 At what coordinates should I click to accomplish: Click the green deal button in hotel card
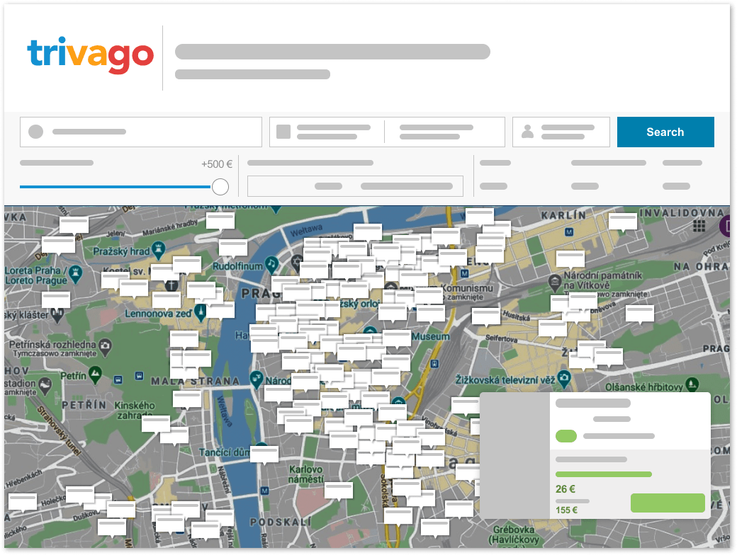[667, 503]
